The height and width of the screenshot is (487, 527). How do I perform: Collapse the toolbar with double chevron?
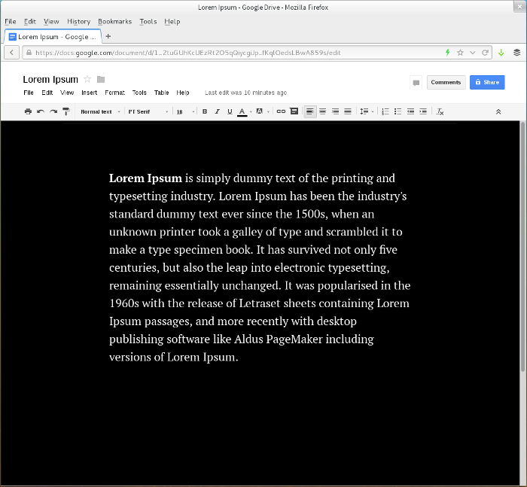(x=498, y=111)
